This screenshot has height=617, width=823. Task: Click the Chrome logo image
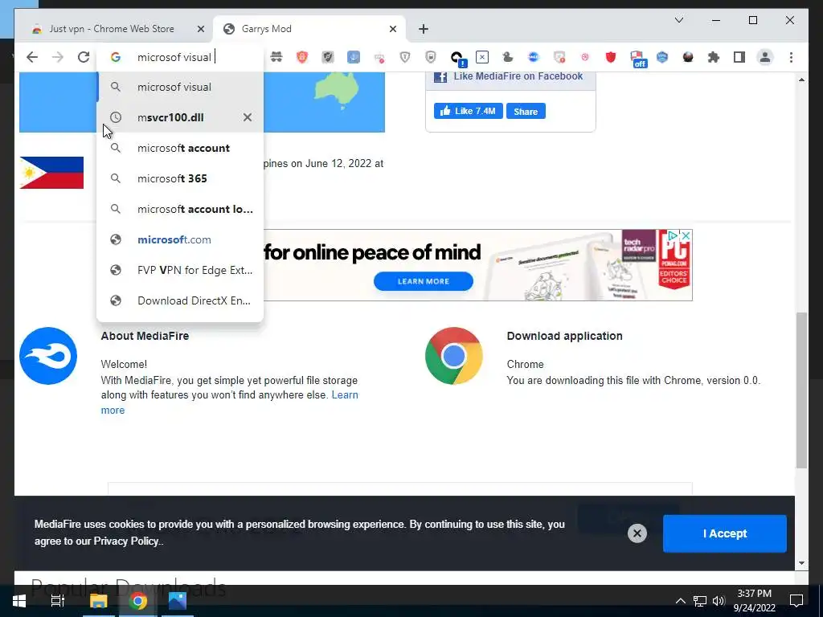(x=454, y=356)
